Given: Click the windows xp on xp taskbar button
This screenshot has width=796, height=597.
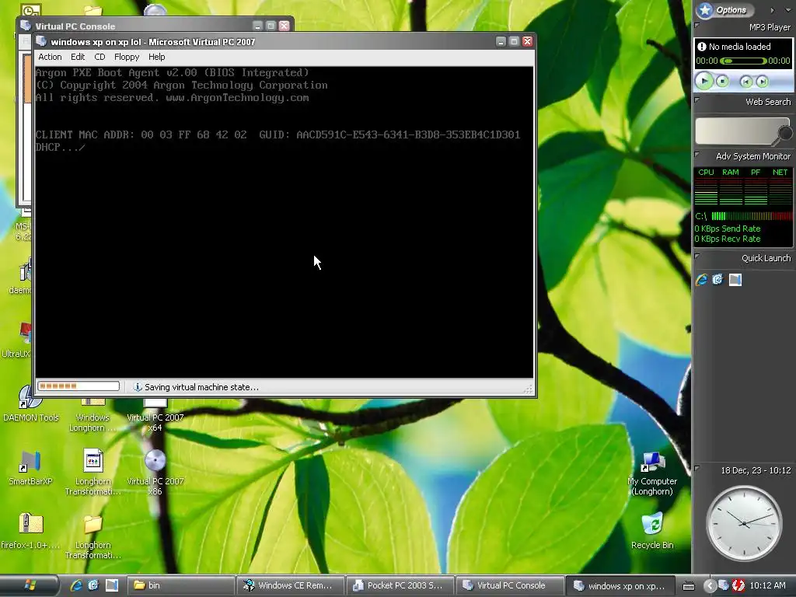Looking at the screenshot, I should [x=620, y=585].
